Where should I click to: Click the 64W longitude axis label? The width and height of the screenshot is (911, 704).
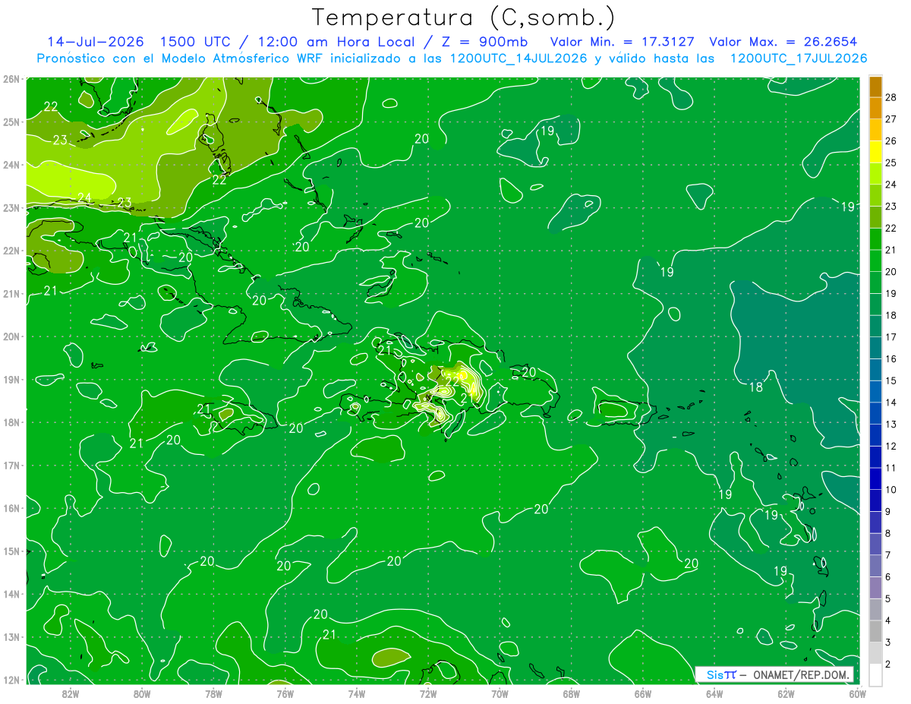pos(714,694)
